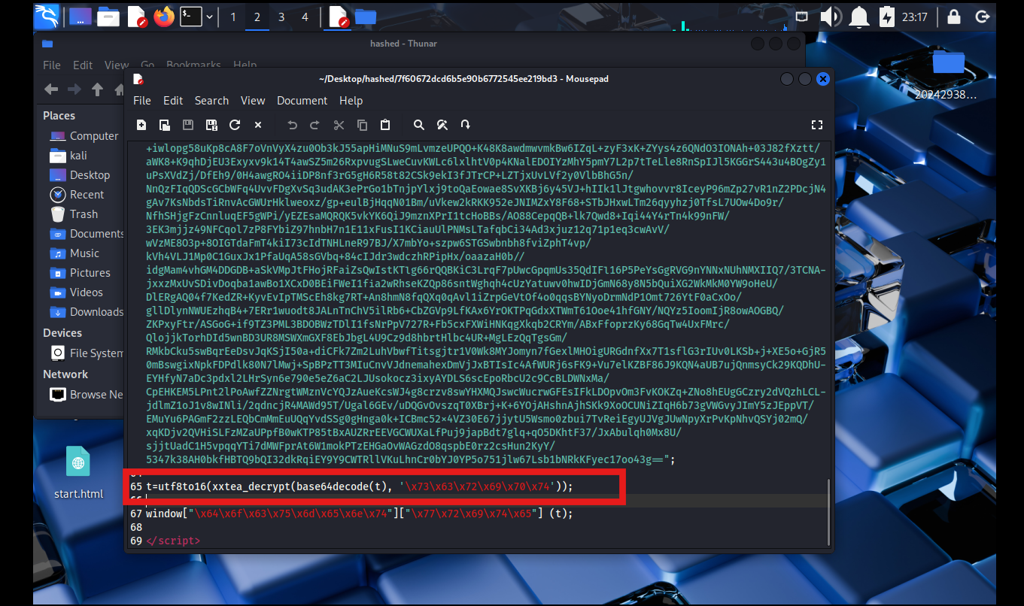Viewport: 1024px width, 606px height.
Task: Go forward in Thunar with the right arrow
Action: [74, 89]
